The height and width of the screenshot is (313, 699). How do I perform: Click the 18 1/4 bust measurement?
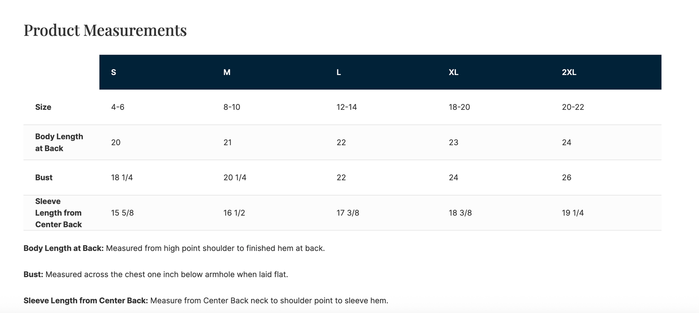[122, 178]
